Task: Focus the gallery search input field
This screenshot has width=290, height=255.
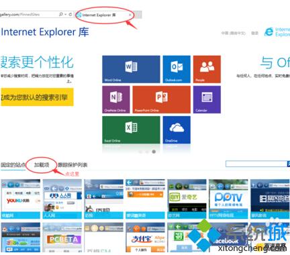Action: (256, 164)
